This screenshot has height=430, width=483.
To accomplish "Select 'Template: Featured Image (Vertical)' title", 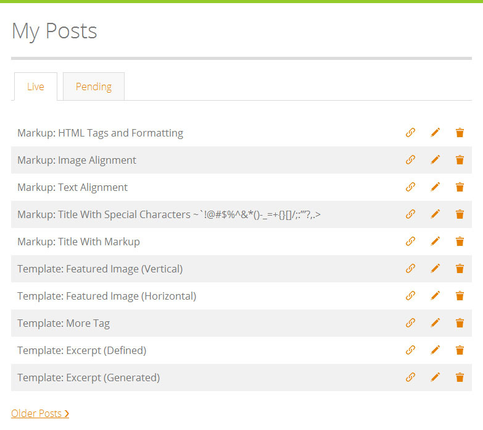I will pos(100,269).
